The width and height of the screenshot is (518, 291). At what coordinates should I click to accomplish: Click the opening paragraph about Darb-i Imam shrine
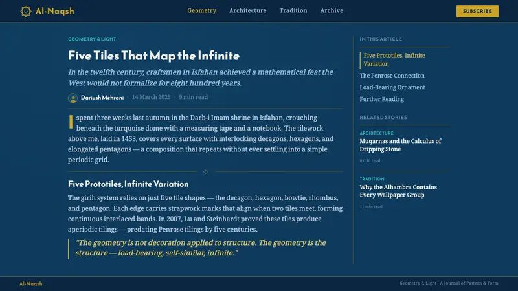pyautogui.click(x=201, y=138)
